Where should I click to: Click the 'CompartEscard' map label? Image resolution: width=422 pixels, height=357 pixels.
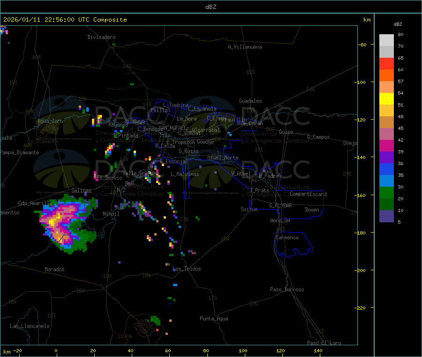tap(308, 194)
